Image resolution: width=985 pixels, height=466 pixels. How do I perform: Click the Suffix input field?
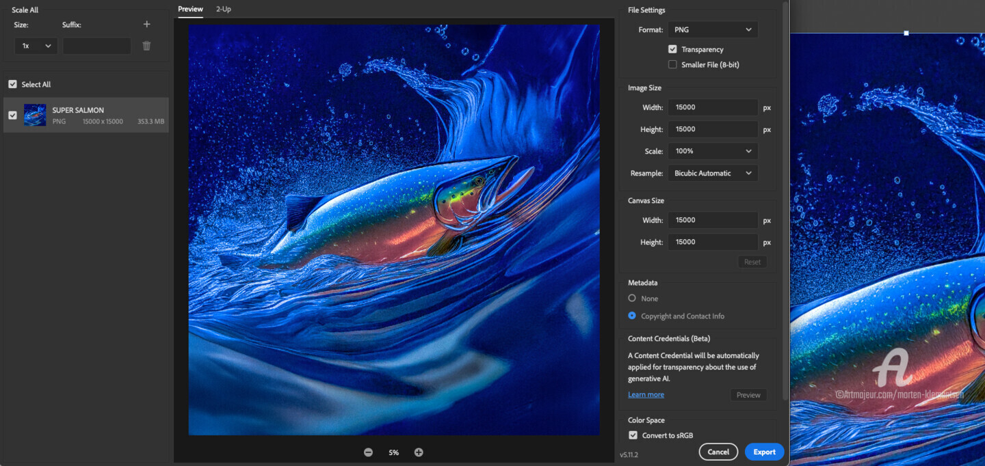pos(97,46)
